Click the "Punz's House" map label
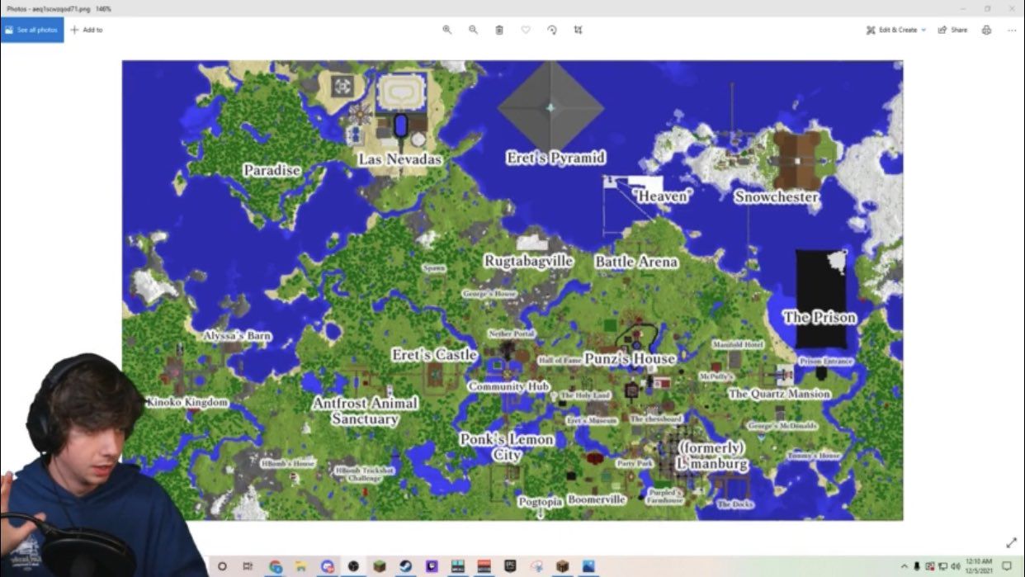 [x=630, y=359]
